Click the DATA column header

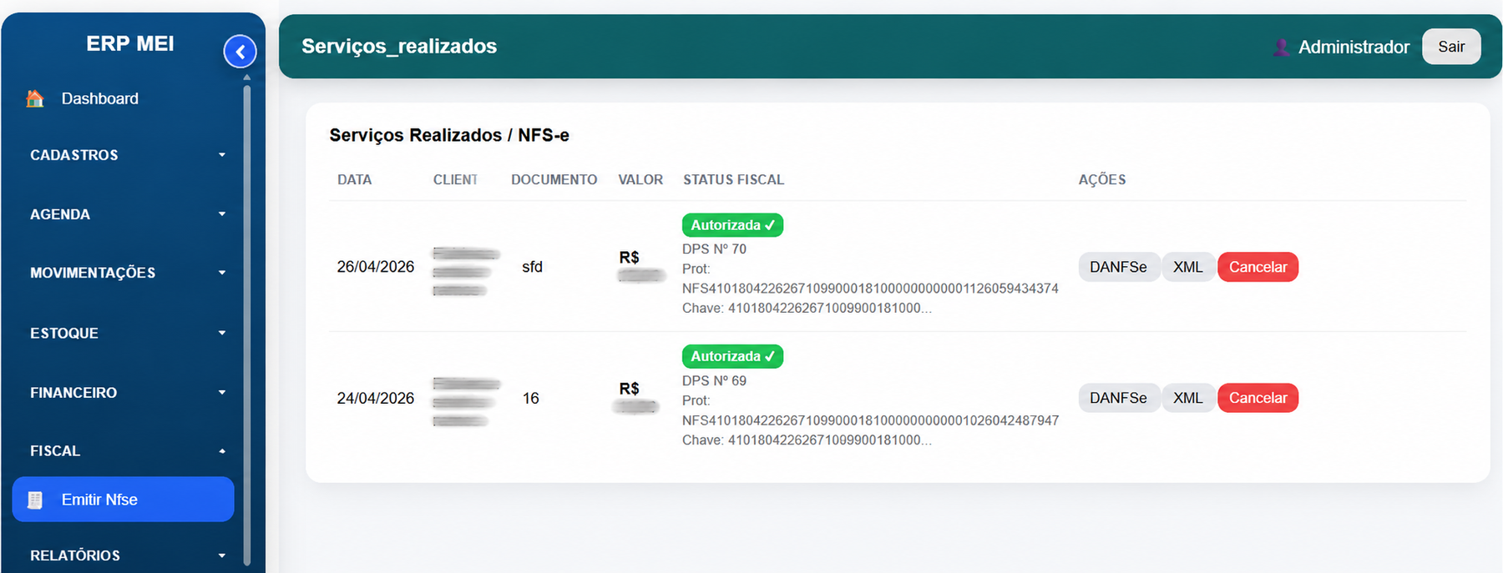(x=355, y=179)
